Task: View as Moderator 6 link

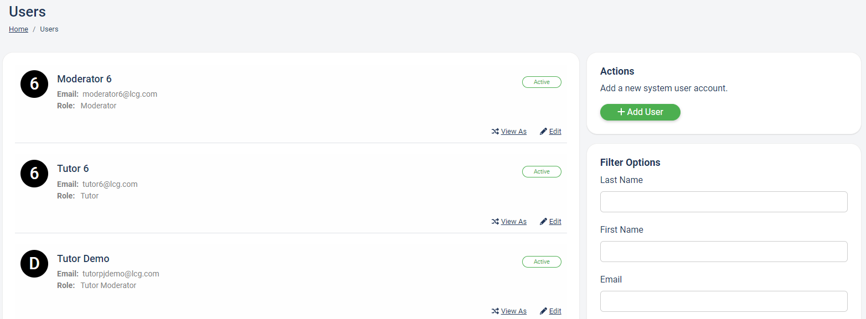Action: [514, 132]
